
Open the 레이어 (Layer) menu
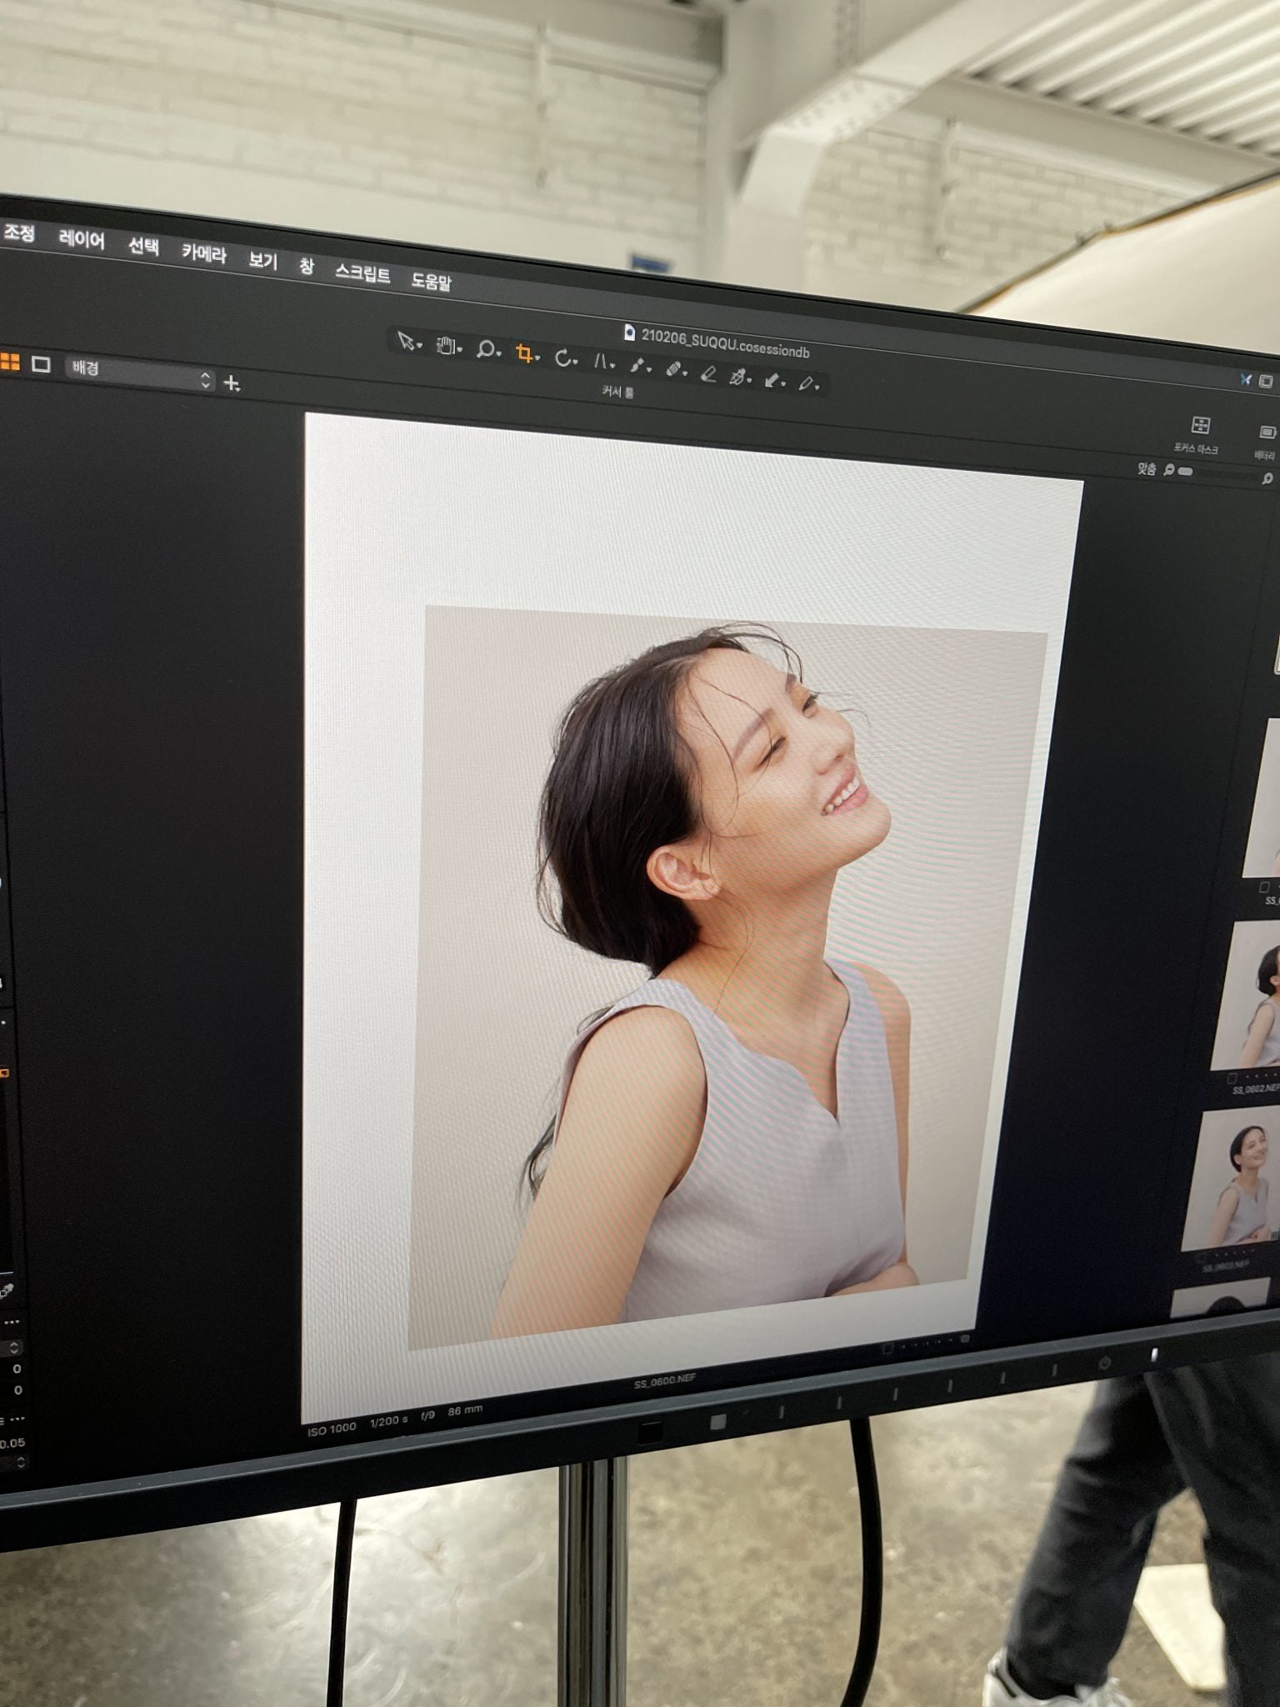pos(82,240)
